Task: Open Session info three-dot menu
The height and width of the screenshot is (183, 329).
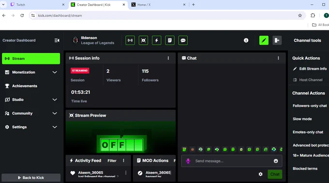Action: tap(168, 58)
